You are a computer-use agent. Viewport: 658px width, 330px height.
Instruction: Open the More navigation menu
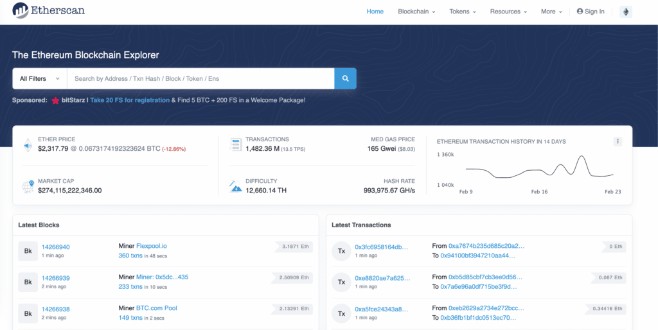point(551,12)
